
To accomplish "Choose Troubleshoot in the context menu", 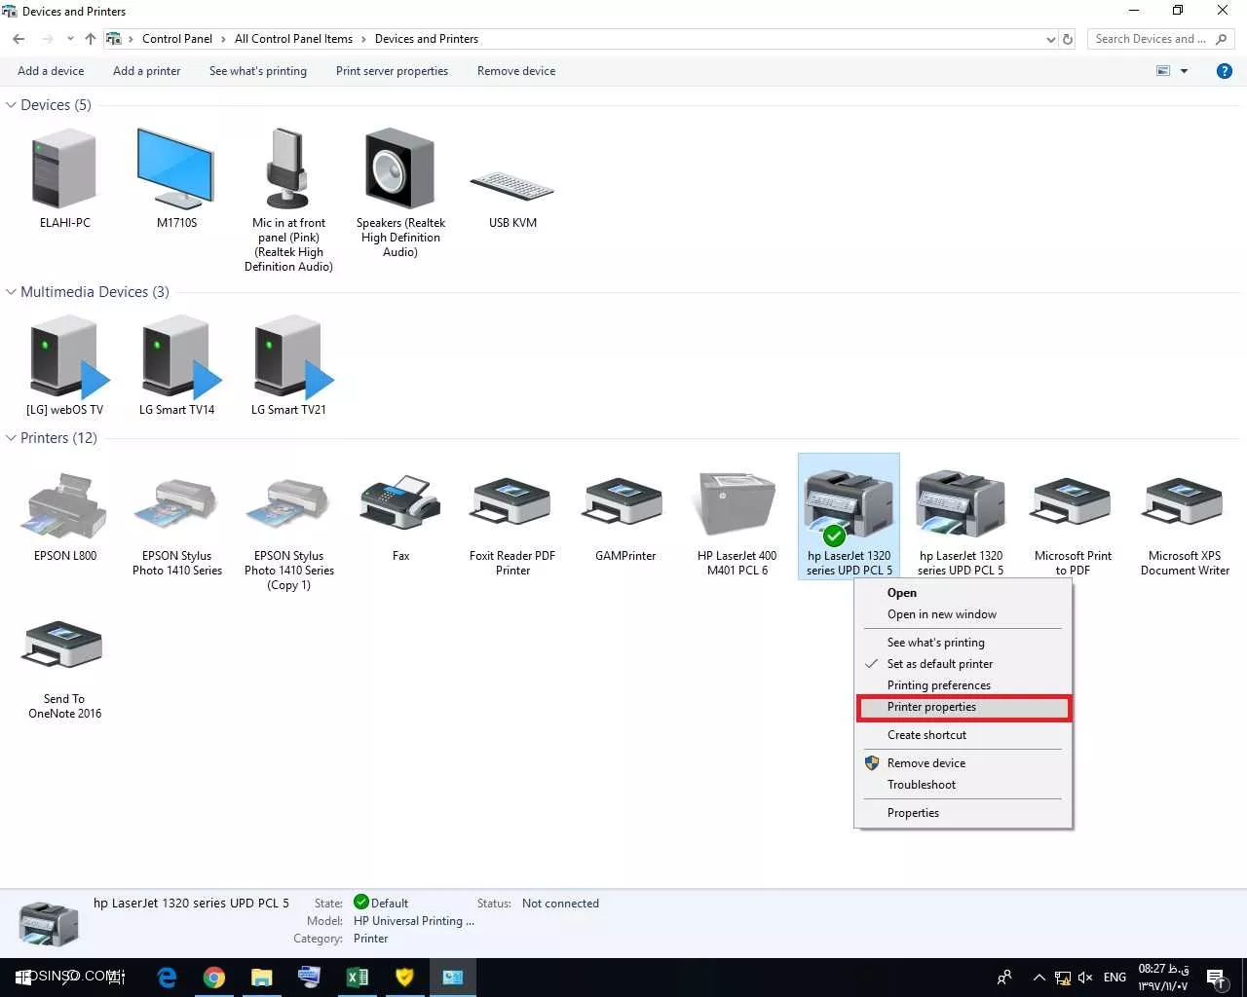I will click(x=921, y=785).
